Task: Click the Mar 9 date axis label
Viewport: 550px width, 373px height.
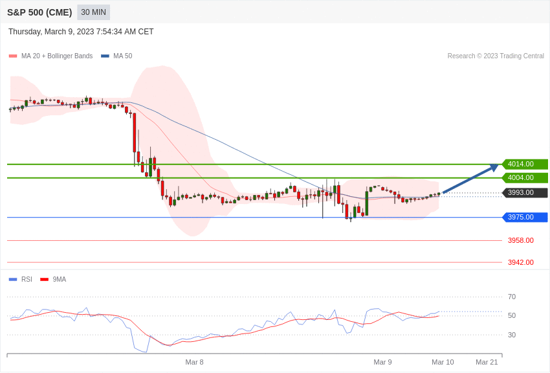Action: click(x=382, y=362)
